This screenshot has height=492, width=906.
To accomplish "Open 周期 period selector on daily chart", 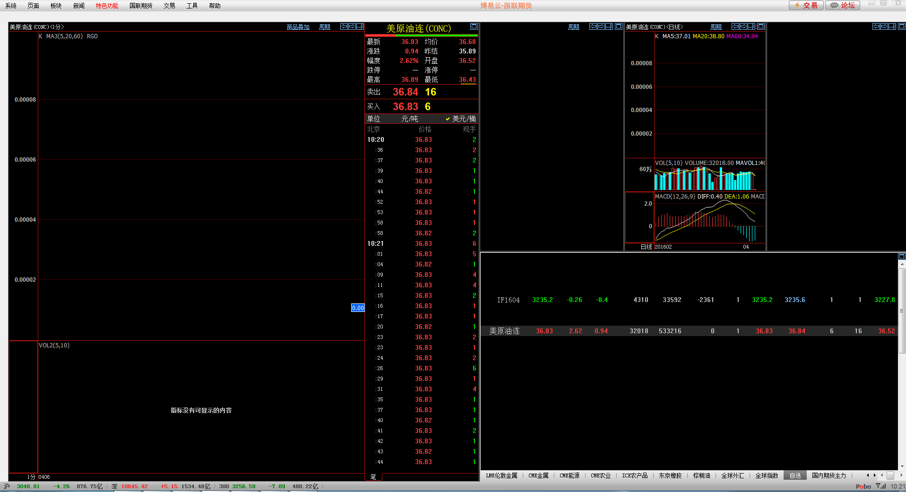I will (716, 27).
